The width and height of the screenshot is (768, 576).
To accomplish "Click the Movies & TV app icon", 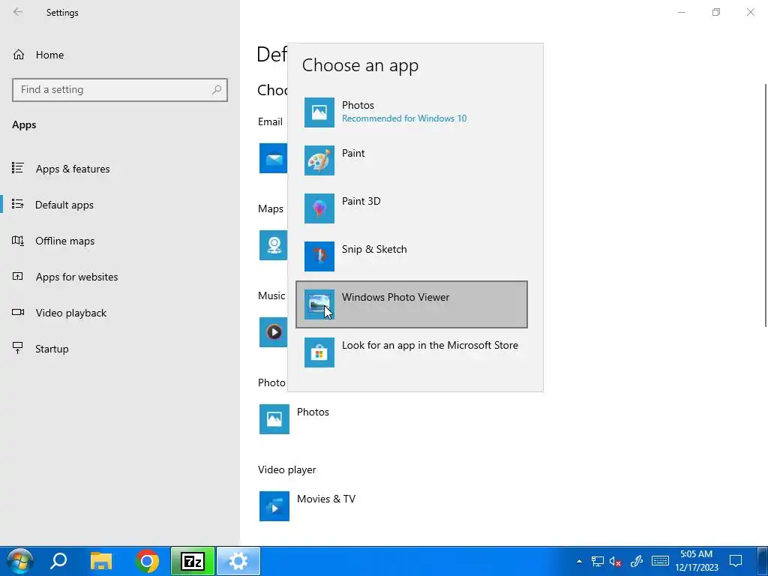I will (x=274, y=506).
